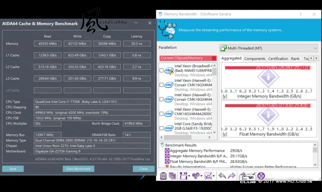Click the Float Memory Bandwidth result diamond icon
This screenshot has width=322, height=192.
pyautogui.click(x=167, y=161)
